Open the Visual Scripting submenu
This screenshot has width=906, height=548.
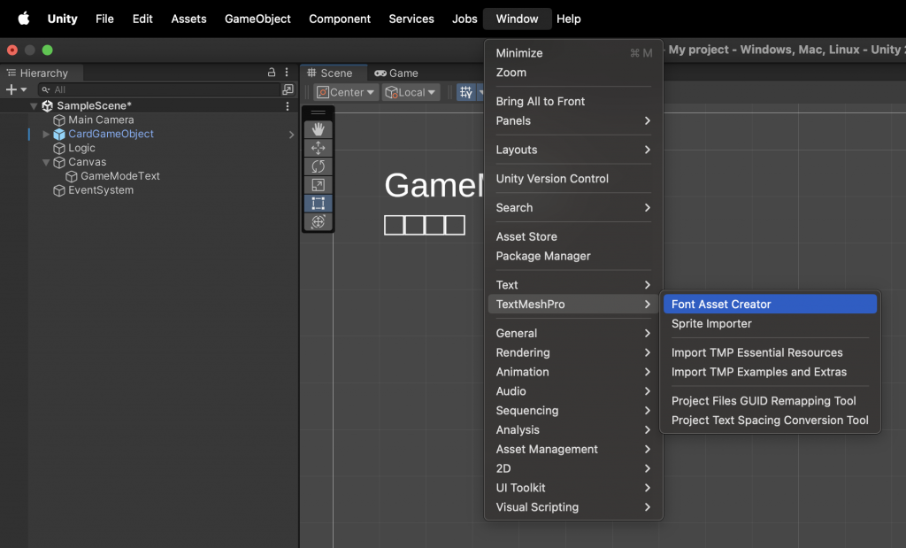pyautogui.click(x=573, y=507)
